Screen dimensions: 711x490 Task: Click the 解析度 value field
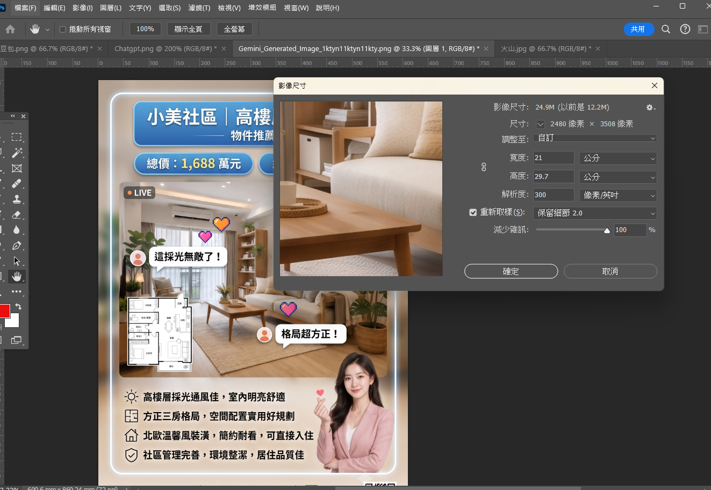click(554, 195)
